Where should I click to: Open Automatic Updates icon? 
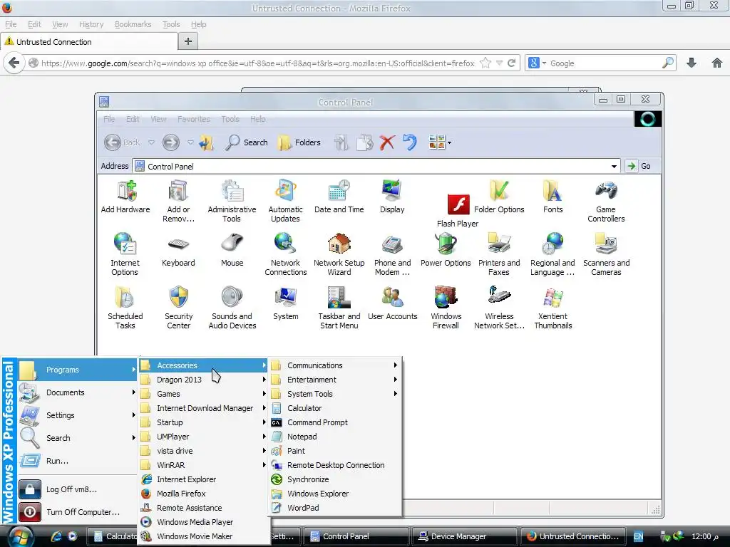[285, 201]
